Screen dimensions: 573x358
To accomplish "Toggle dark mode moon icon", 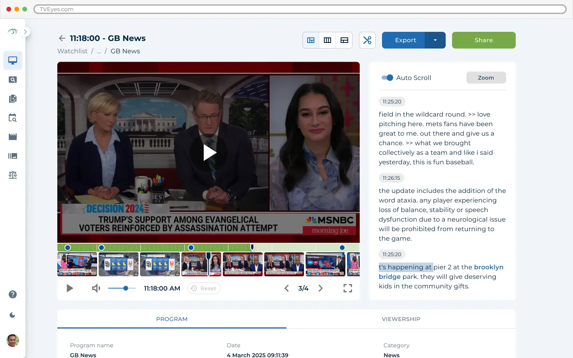I will 13,315.
